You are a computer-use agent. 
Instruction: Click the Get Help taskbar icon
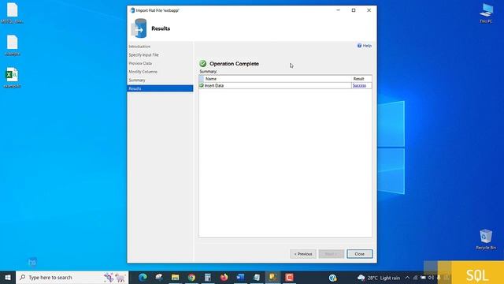tap(332, 277)
